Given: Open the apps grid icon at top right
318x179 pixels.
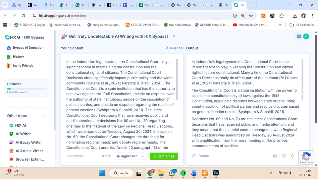Looking at the screenshot, I should point(299,36).
